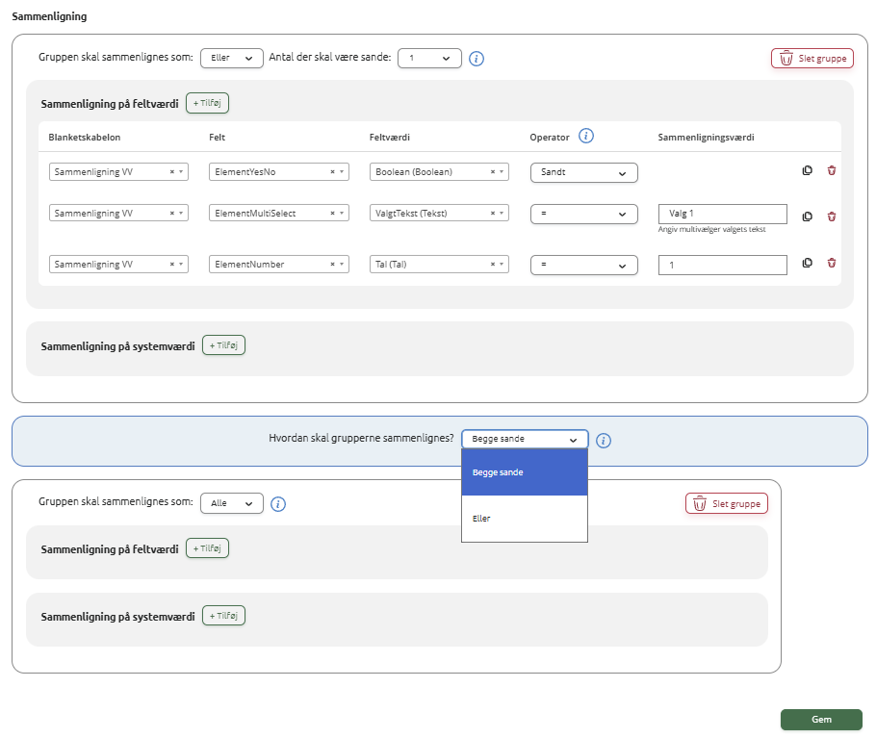Click the Sammenligning heading text
876x738 pixels.
tap(49, 16)
